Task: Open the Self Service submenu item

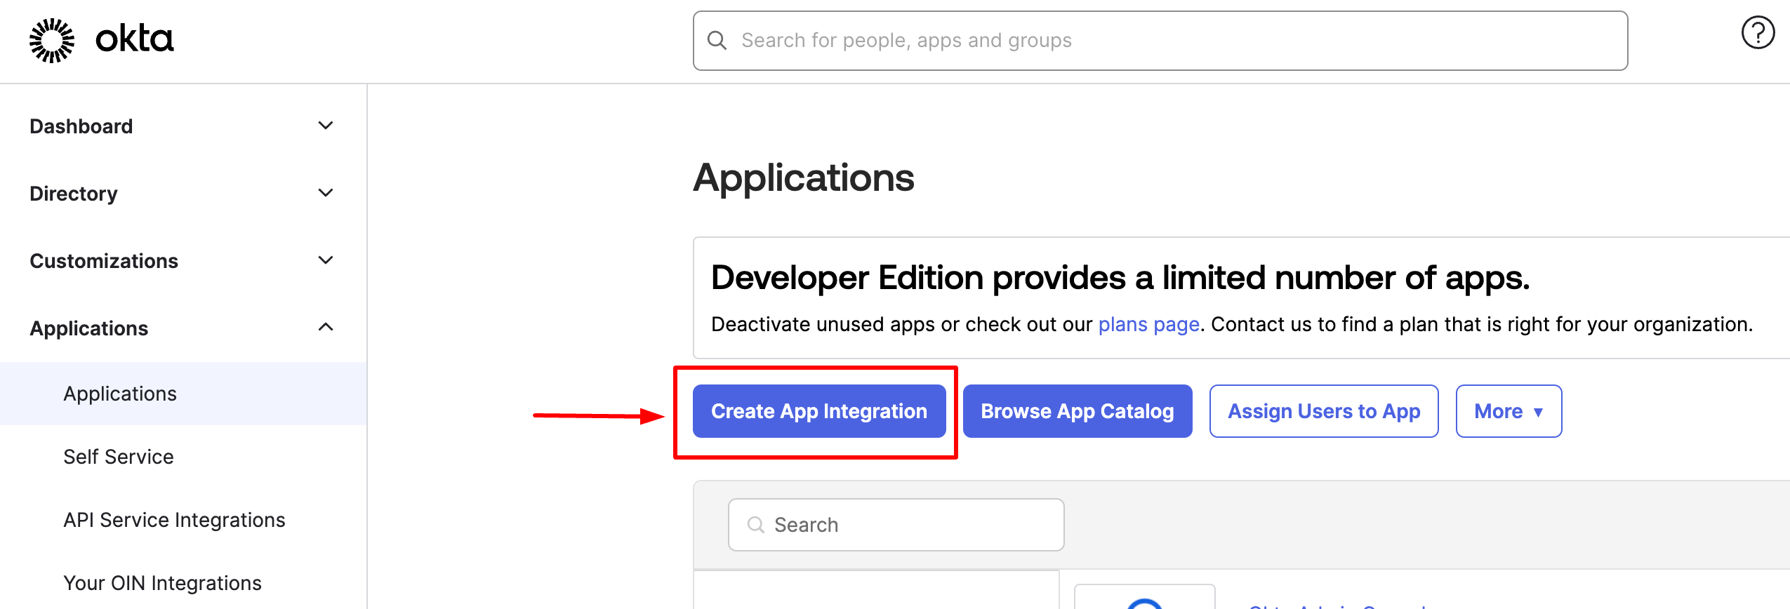Action: coord(183,457)
